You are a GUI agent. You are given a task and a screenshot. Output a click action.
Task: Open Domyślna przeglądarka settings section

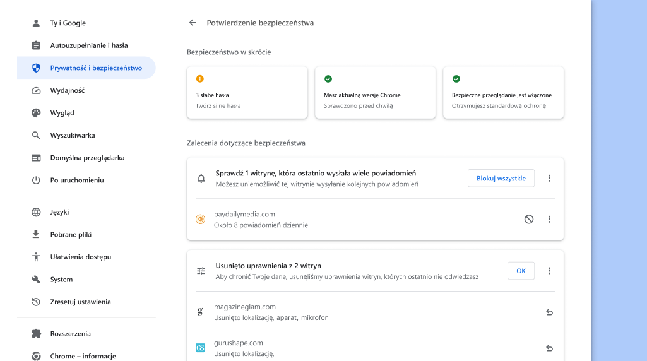tap(86, 158)
